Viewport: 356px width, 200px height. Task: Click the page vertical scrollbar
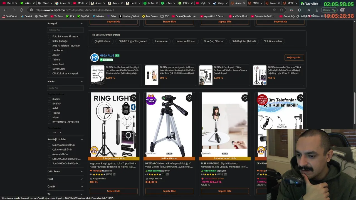click(x=354, y=108)
